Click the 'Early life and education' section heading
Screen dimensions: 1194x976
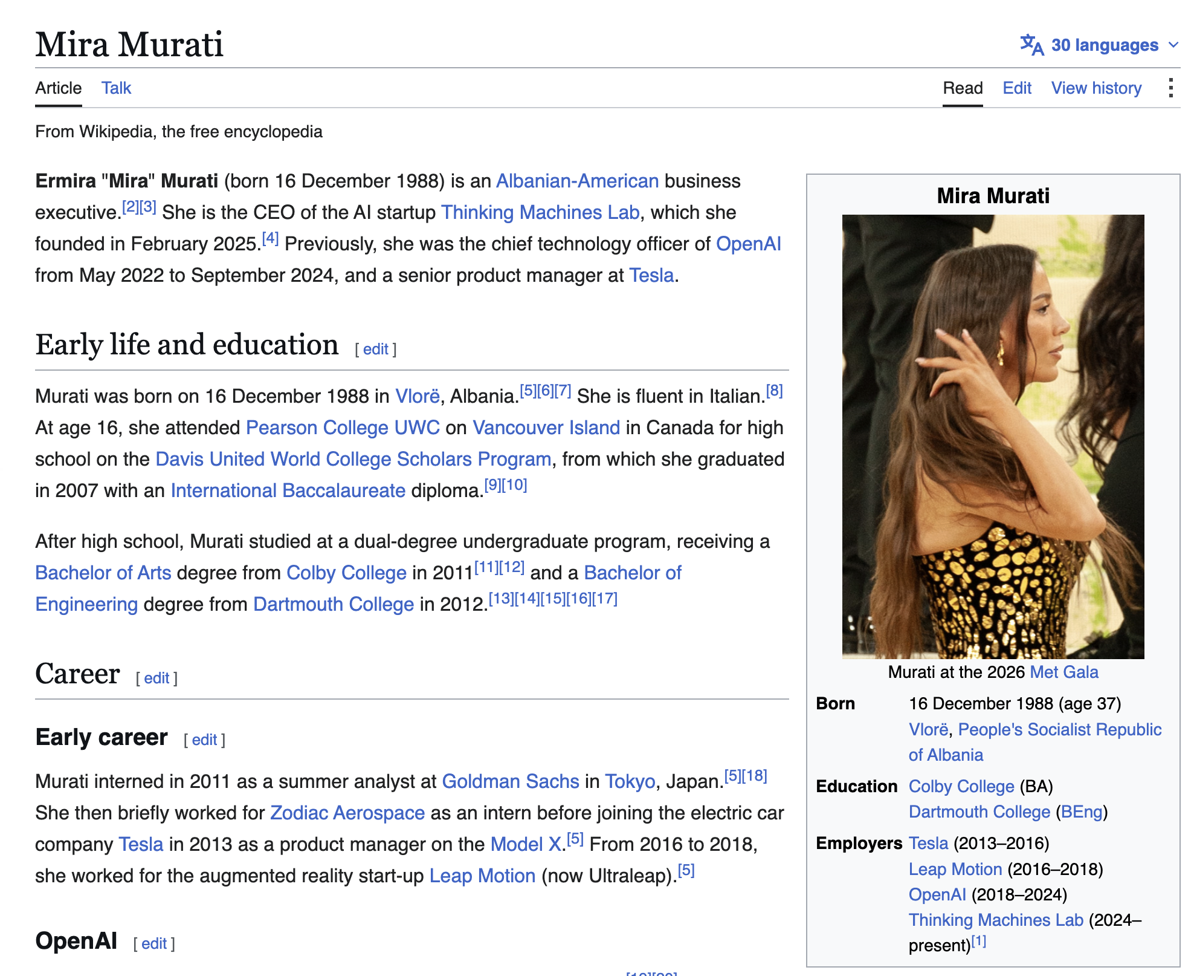(x=187, y=345)
